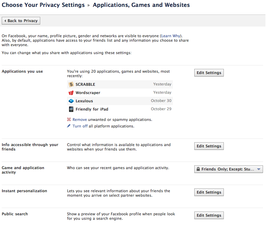Select the SCRABBLE application name

(x=85, y=84)
